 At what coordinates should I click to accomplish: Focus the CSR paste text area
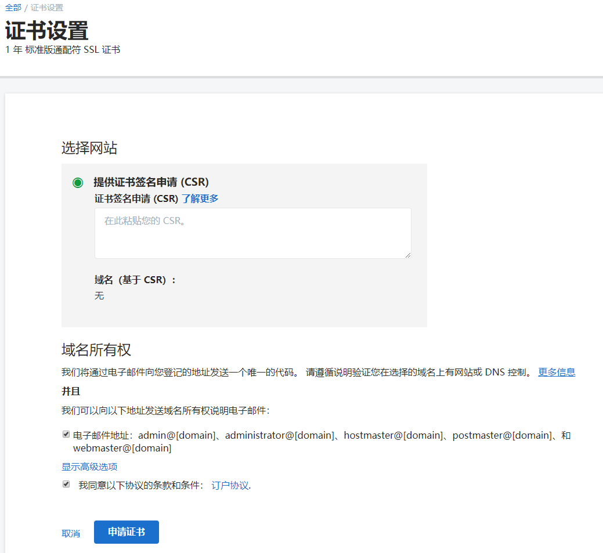pyautogui.click(x=252, y=233)
